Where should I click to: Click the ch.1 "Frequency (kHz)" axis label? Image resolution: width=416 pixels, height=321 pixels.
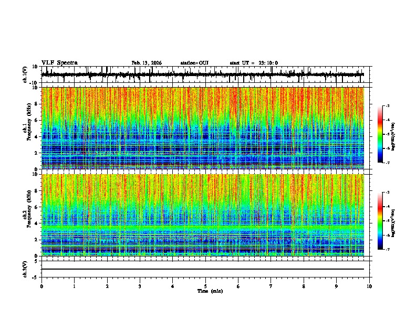(29, 122)
